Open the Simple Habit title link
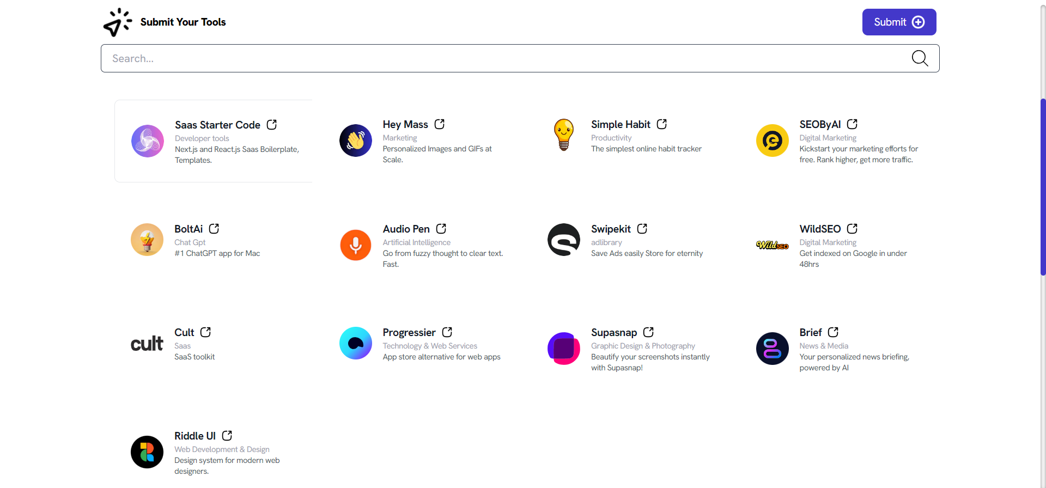Viewport: 1046px width, 488px height. (621, 124)
